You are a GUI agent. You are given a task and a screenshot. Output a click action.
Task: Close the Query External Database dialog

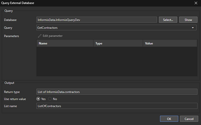196,3
